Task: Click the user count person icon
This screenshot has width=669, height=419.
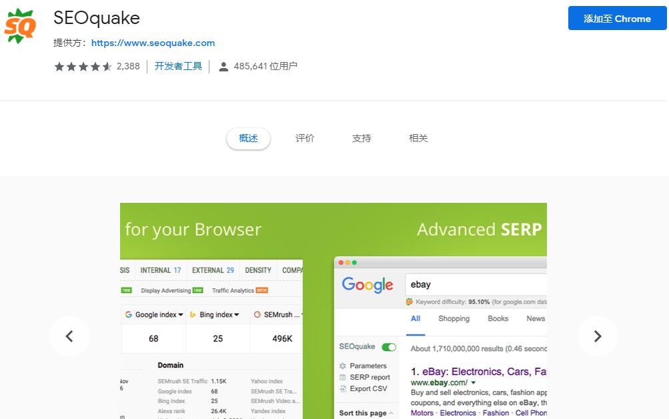Action: coord(223,67)
